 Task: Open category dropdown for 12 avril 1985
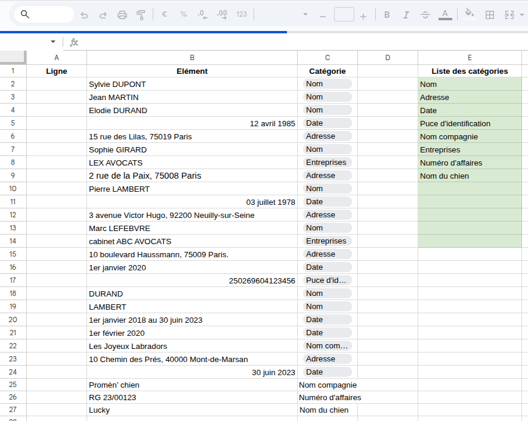328,123
